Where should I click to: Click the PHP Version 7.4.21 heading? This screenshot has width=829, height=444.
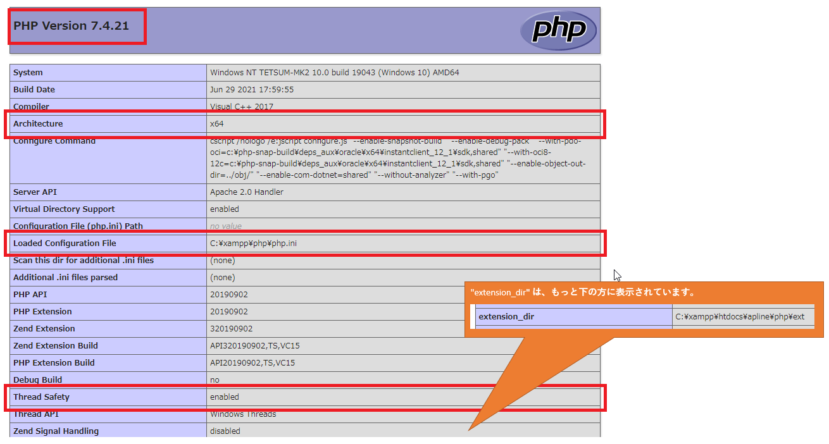pyautogui.click(x=71, y=26)
